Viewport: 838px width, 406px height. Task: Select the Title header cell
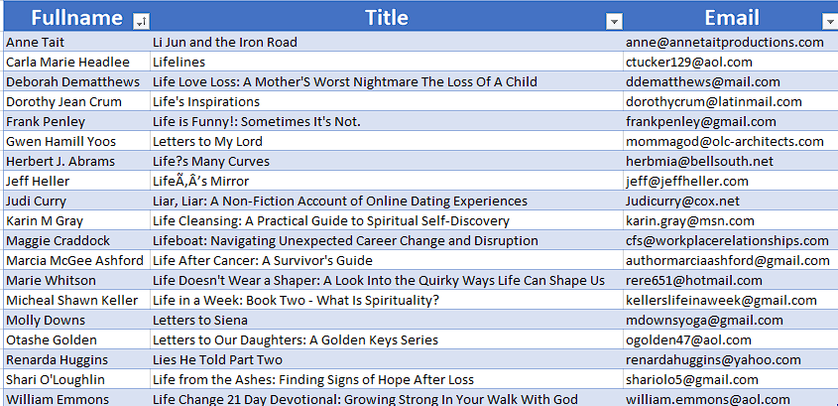pyautogui.click(x=387, y=17)
